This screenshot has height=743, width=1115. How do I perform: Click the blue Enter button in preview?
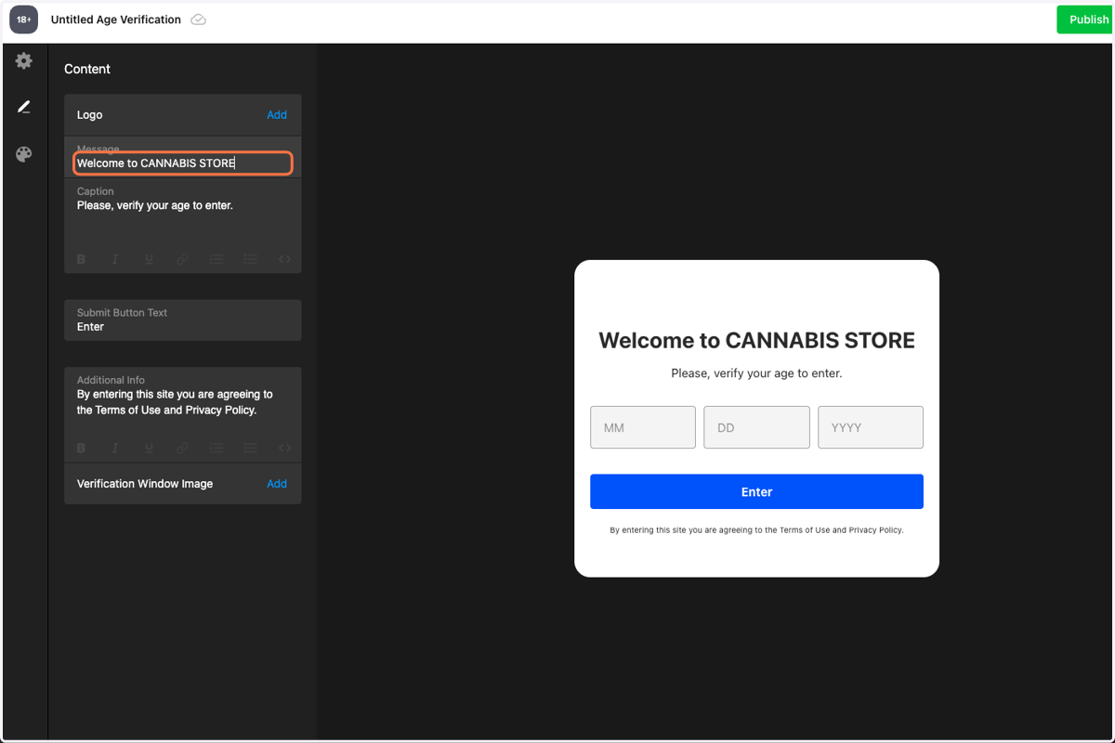(x=756, y=491)
